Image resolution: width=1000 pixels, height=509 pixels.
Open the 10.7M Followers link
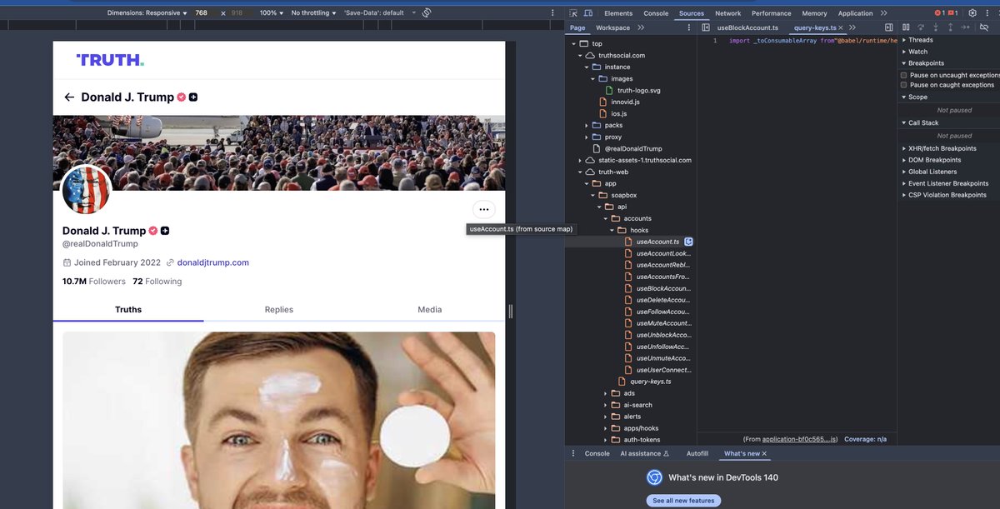(x=94, y=282)
